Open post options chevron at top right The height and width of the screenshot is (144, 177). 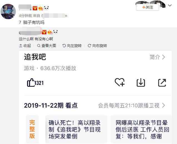point(170,5)
